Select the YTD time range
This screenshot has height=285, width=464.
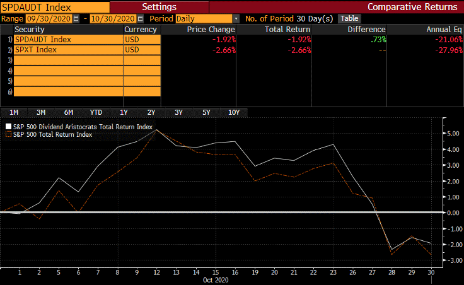[96, 112]
